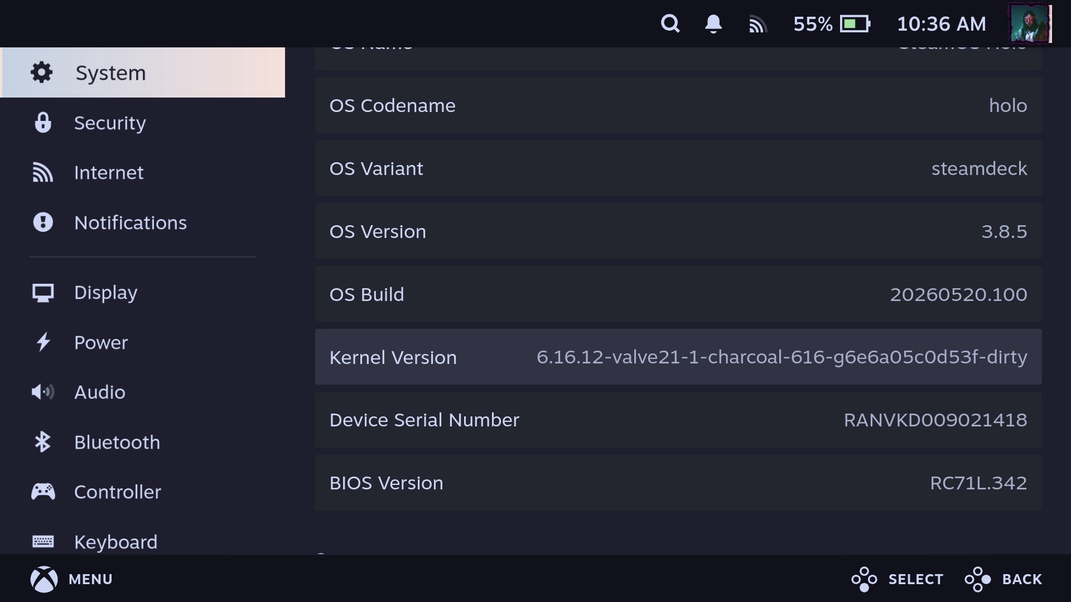1071x602 pixels.
Task: Switch to Security settings
Action: (x=143, y=123)
